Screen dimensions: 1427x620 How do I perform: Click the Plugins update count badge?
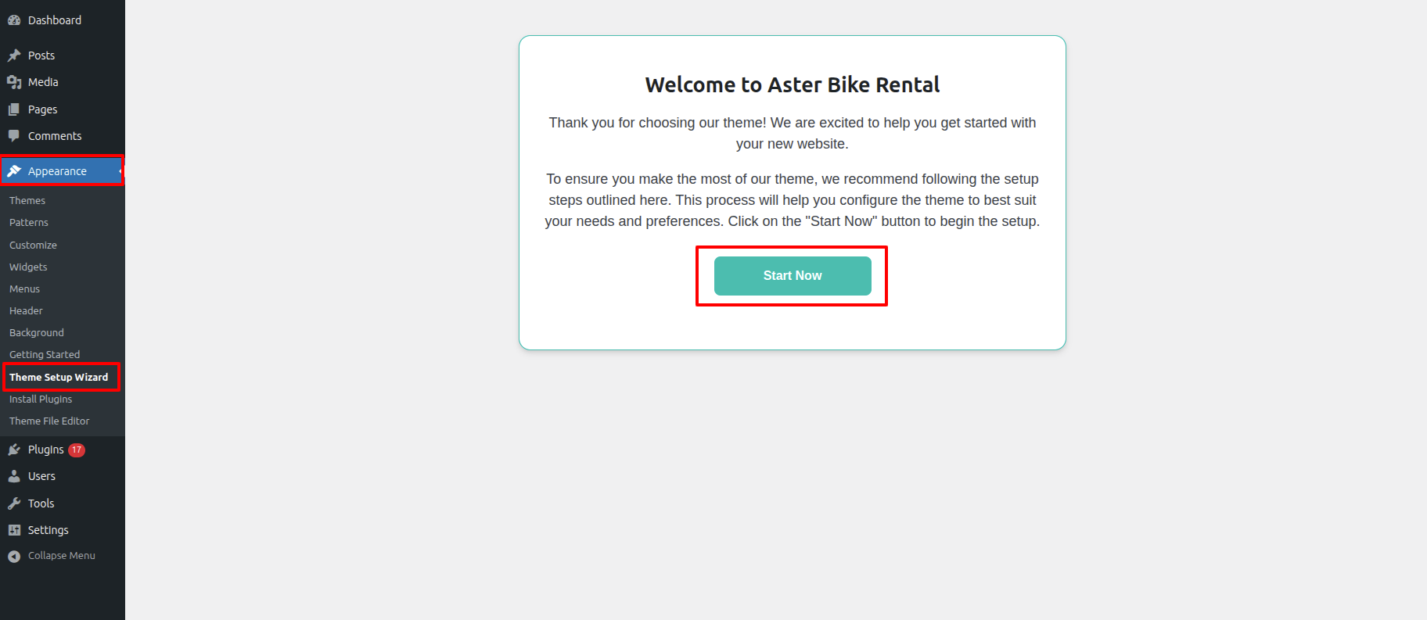77,450
